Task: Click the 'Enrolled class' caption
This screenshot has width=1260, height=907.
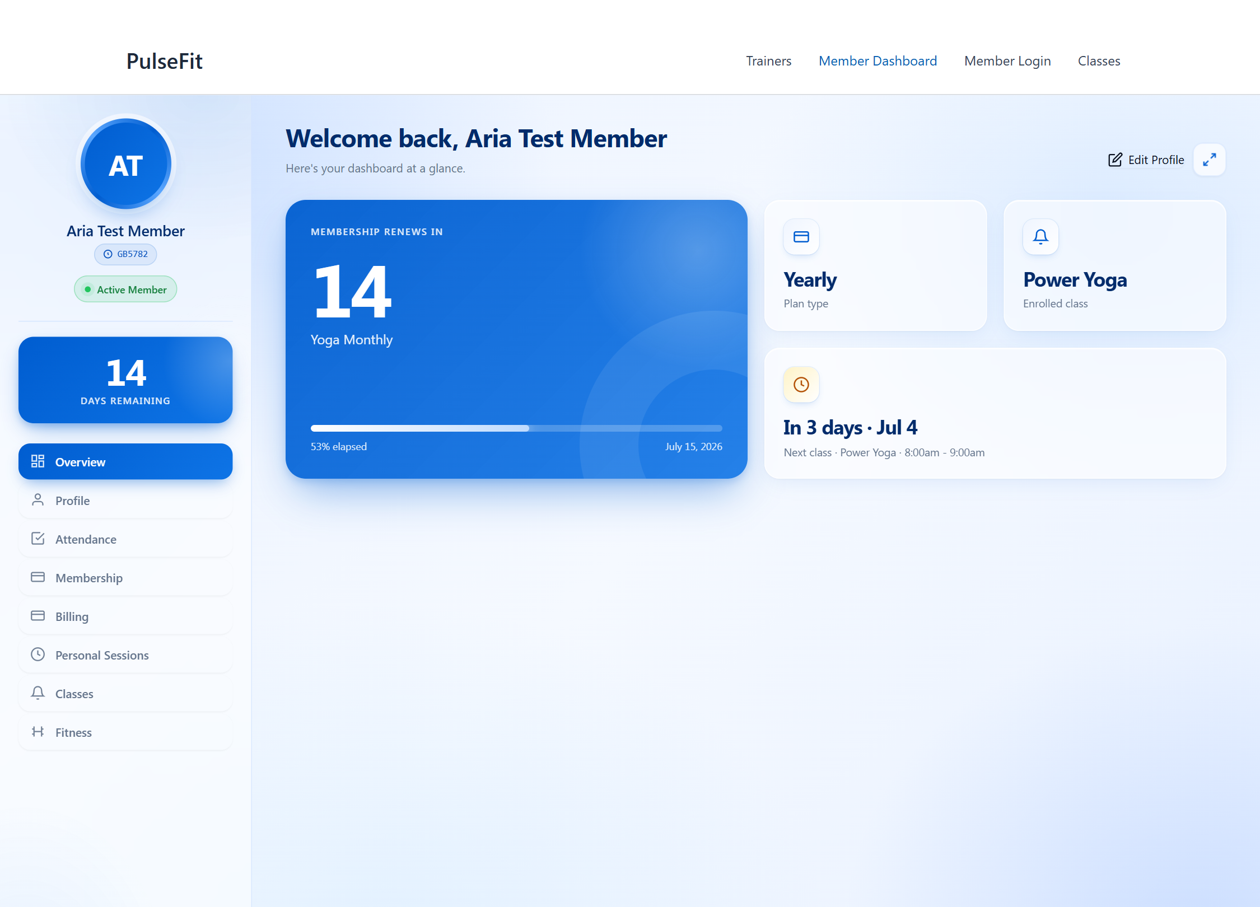Action: [1055, 303]
